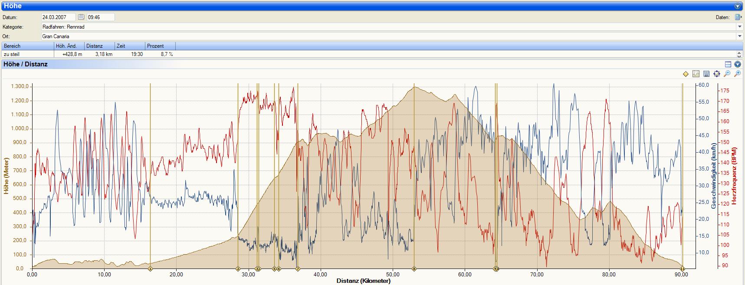745x285 pixels.
Task: Click the date field showing 24.03.2007
Action: [59, 17]
